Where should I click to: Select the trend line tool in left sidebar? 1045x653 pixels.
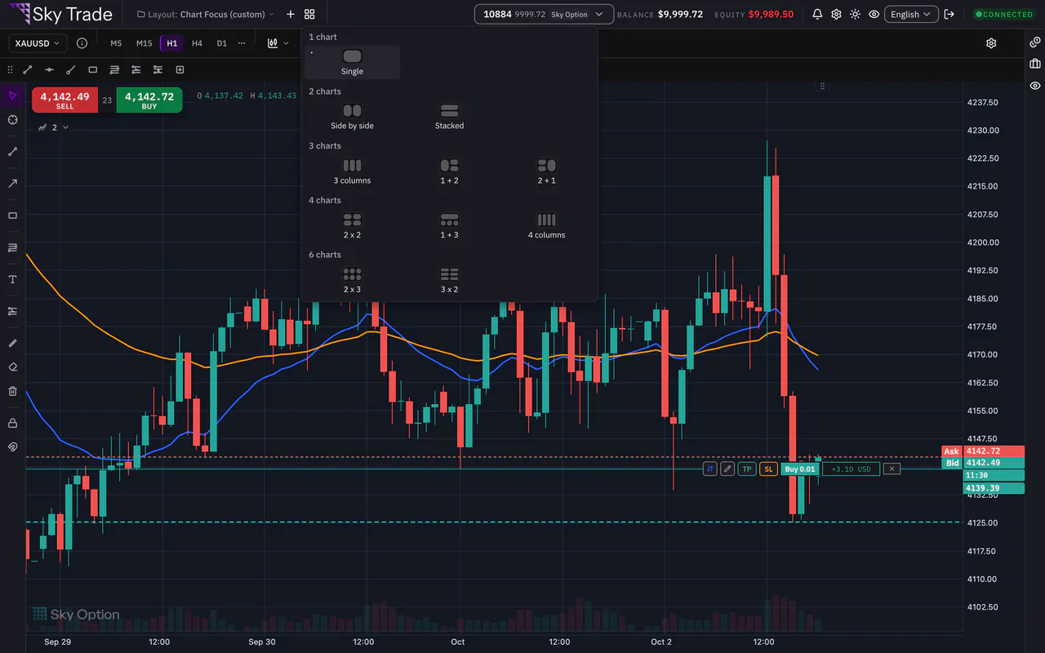12,152
